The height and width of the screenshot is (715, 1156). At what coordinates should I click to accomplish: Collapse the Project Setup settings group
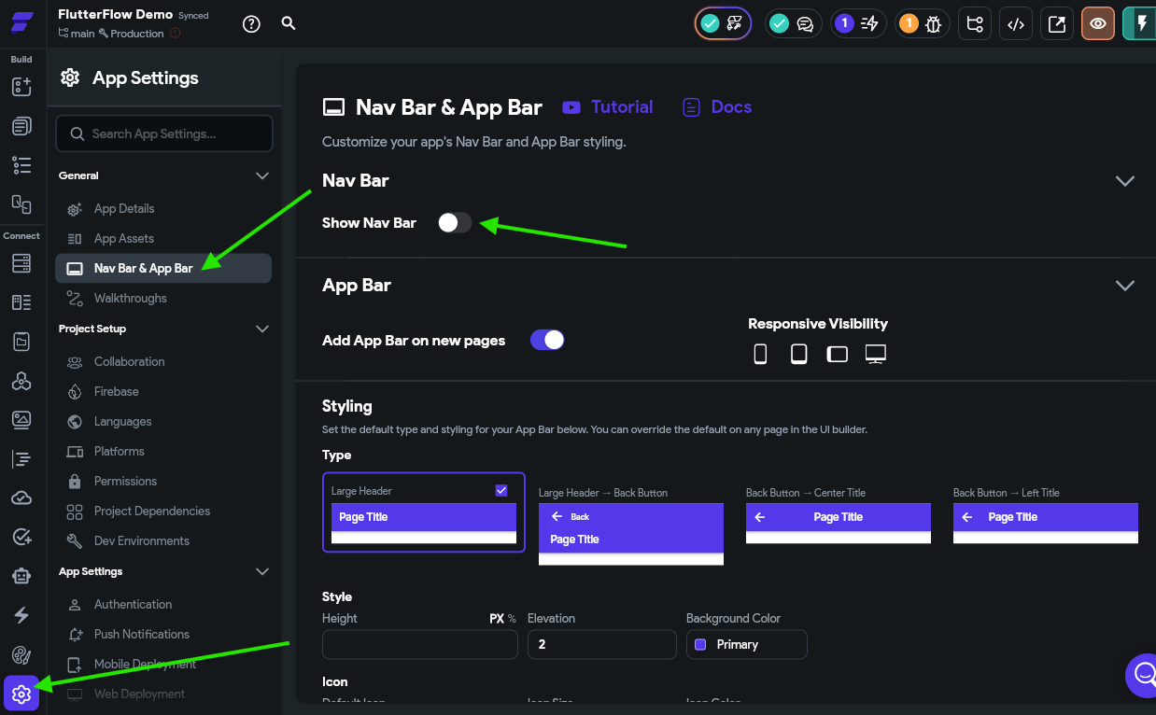tap(262, 329)
